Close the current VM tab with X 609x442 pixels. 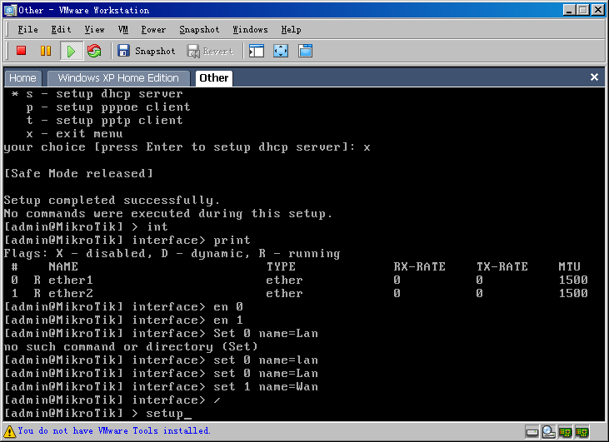coord(594,77)
